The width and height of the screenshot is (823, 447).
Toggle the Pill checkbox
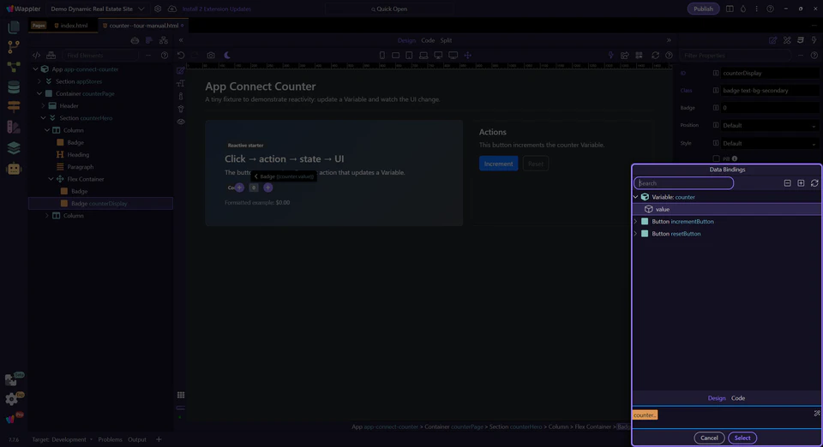716,158
